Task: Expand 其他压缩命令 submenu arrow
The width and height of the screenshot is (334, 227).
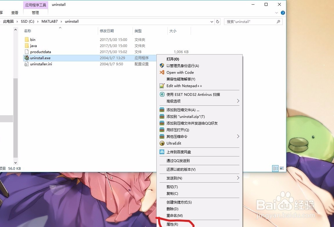Action: 238,136
